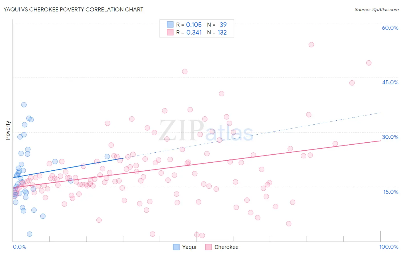
Task: Click the Poverty y-axis label
Action: tap(8, 130)
